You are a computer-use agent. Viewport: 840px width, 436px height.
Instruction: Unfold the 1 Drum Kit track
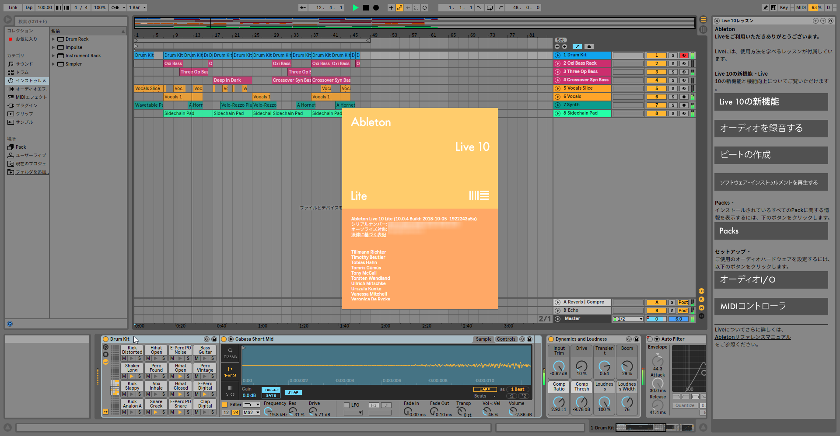(x=558, y=55)
